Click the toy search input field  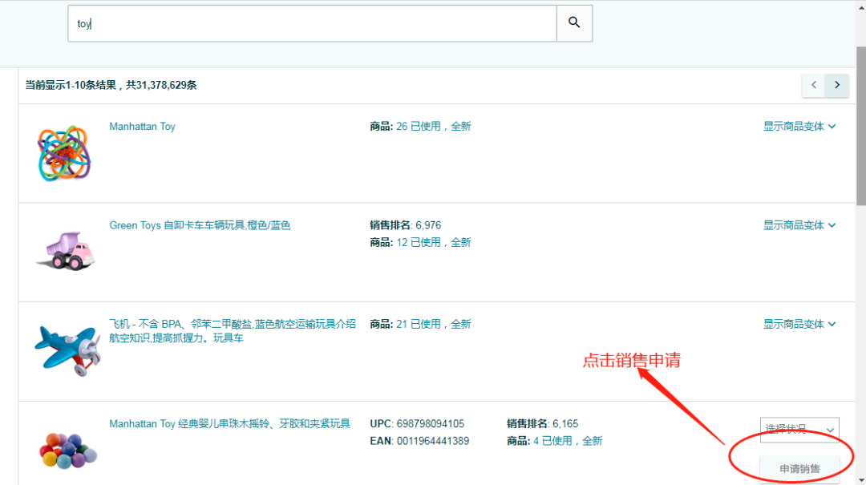coord(313,23)
